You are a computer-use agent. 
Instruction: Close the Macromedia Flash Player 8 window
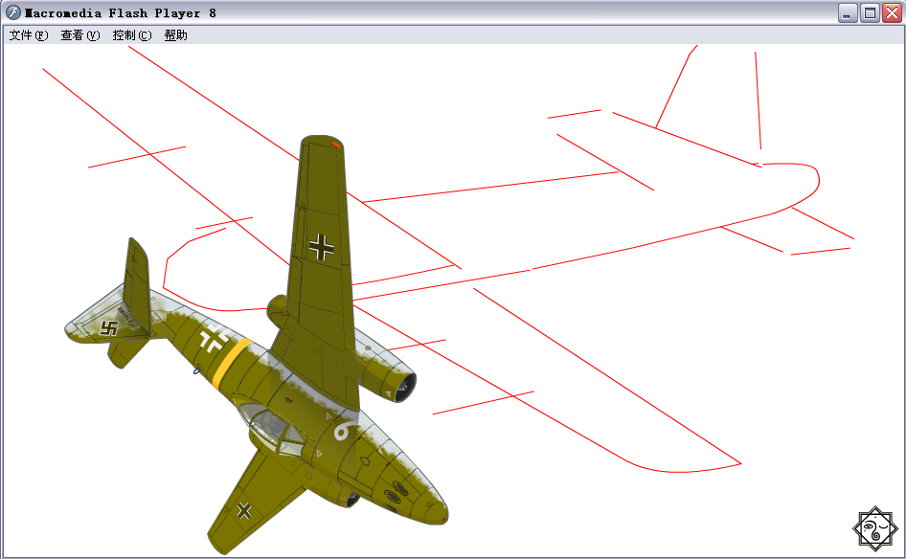(x=892, y=12)
